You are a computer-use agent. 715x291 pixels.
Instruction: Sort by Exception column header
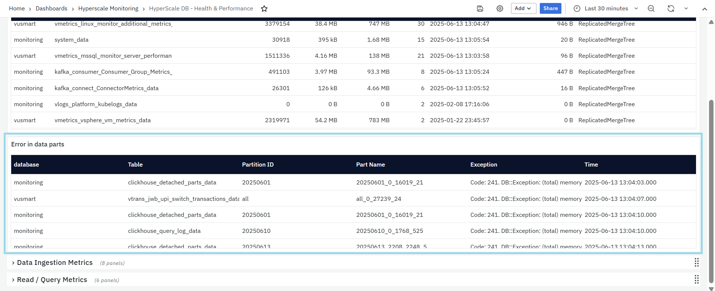pos(484,165)
